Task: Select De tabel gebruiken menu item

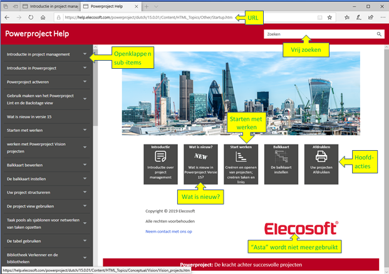Action: (24, 241)
